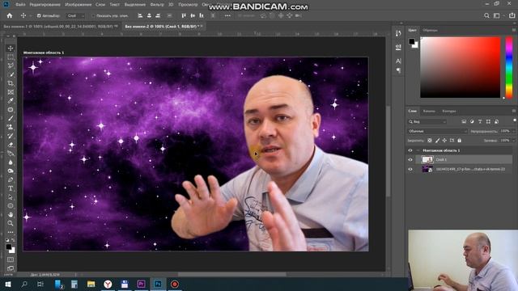
Task: Select the Lasso tool
Action: (11, 65)
